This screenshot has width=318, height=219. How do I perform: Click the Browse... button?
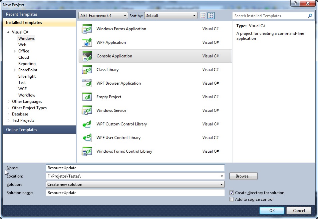[x=243, y=176]
